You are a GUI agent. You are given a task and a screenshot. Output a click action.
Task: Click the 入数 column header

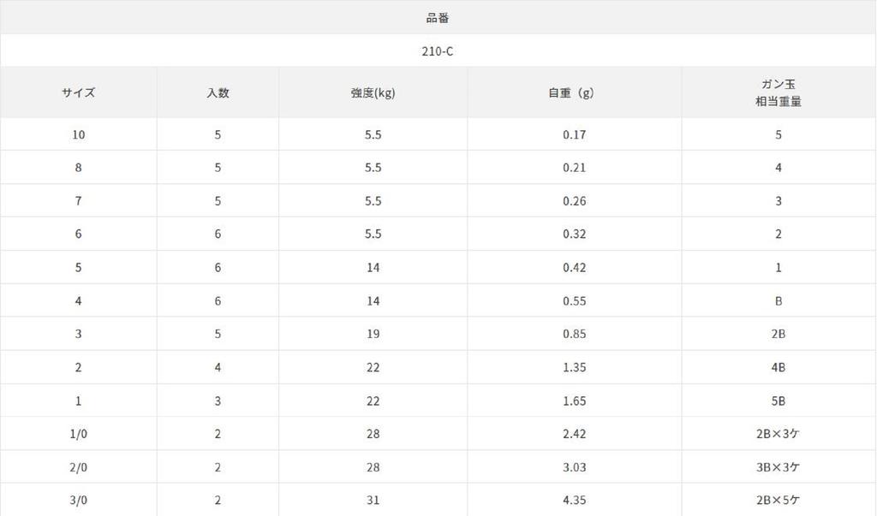[218, 93]
